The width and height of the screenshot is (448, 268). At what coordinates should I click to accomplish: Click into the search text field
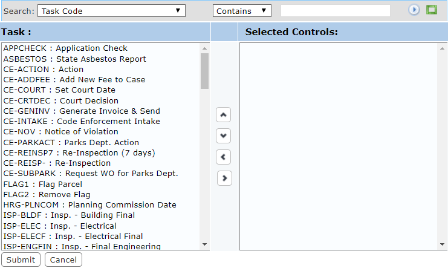336,10
